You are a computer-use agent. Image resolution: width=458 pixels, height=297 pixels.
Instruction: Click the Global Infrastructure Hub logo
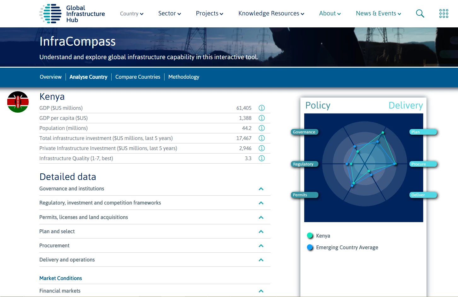pyautogui.click(x=72, y=14)
